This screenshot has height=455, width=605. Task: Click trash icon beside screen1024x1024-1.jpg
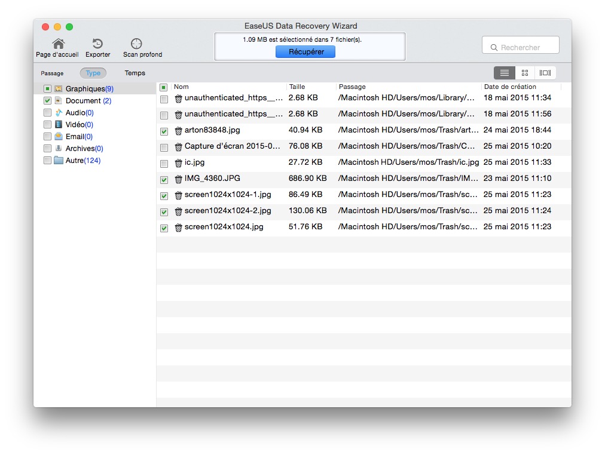178,195
